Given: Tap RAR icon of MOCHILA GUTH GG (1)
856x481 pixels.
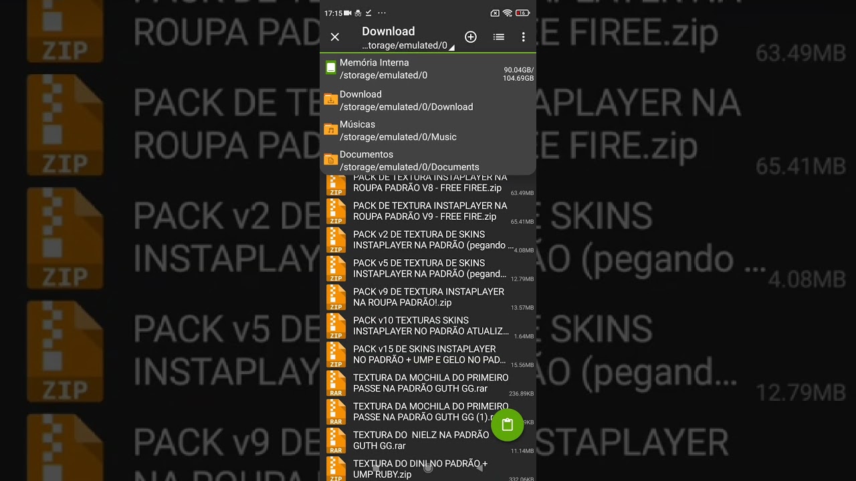Looking at the screenshot, I should tap(336, 413).
